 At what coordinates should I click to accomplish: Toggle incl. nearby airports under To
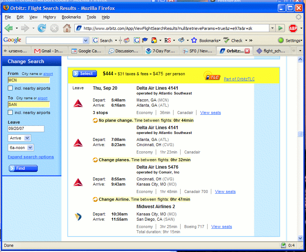[x=10, y=112]
